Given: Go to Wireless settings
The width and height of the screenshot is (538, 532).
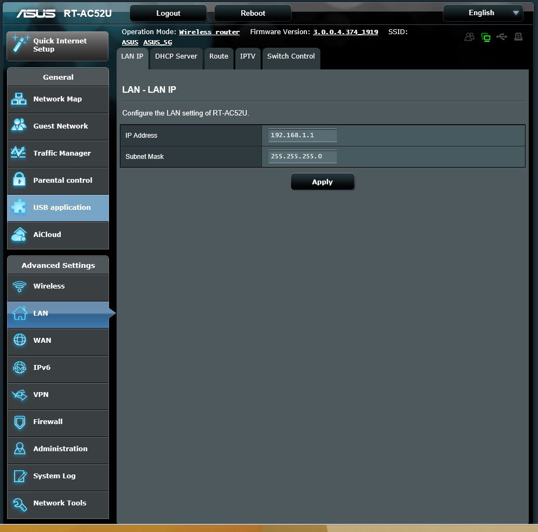Looking at the screenshot, I should pyautogui.click(x=58, y=287).
